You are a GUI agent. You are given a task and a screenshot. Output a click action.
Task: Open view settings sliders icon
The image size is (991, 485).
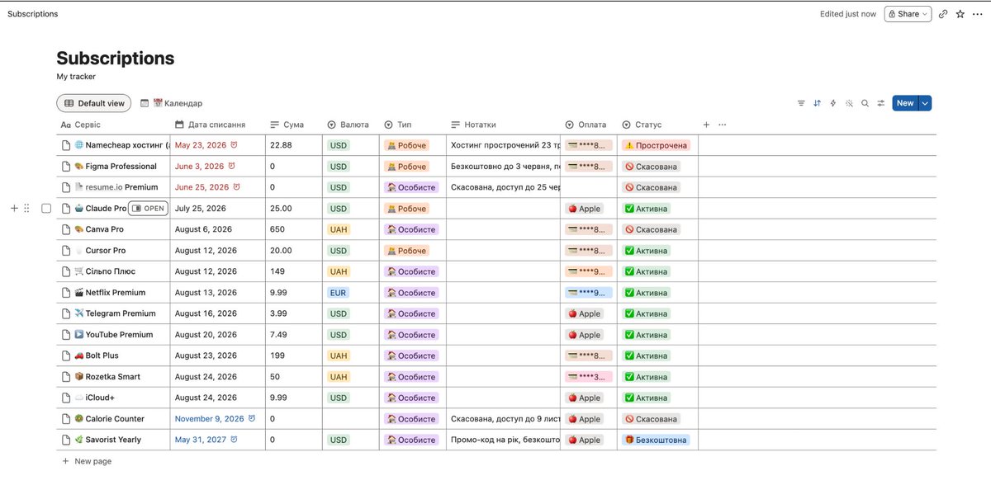(881, 103)
